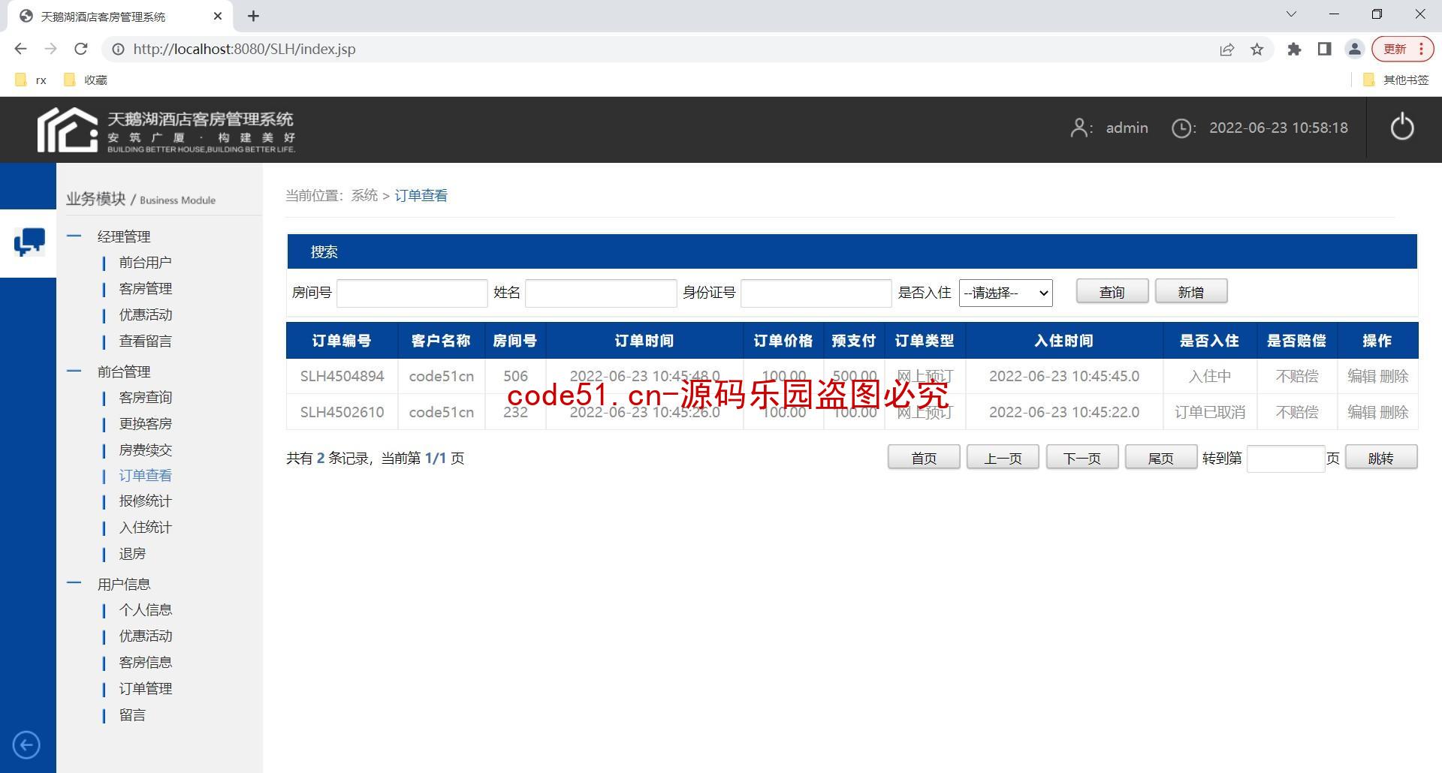Open 退房 menu item
This screenshot has width=1442, height=773.
coord(132,554)
